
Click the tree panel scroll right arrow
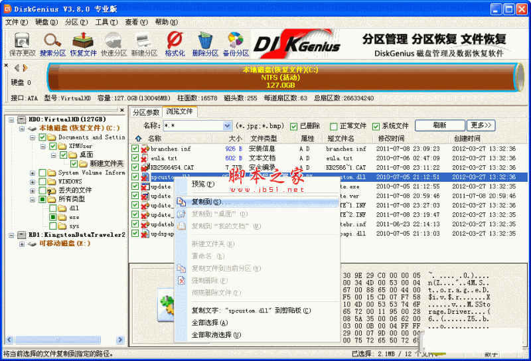pyautogui.click(x=120, y=339)
